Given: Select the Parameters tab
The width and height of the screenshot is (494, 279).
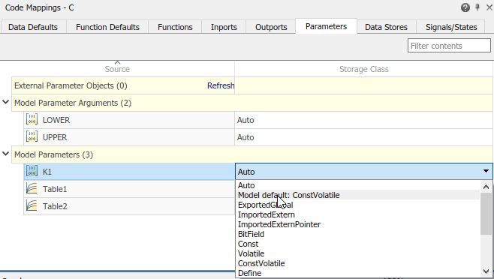Looking at the screenshot, I should click(x=326, y=26).
